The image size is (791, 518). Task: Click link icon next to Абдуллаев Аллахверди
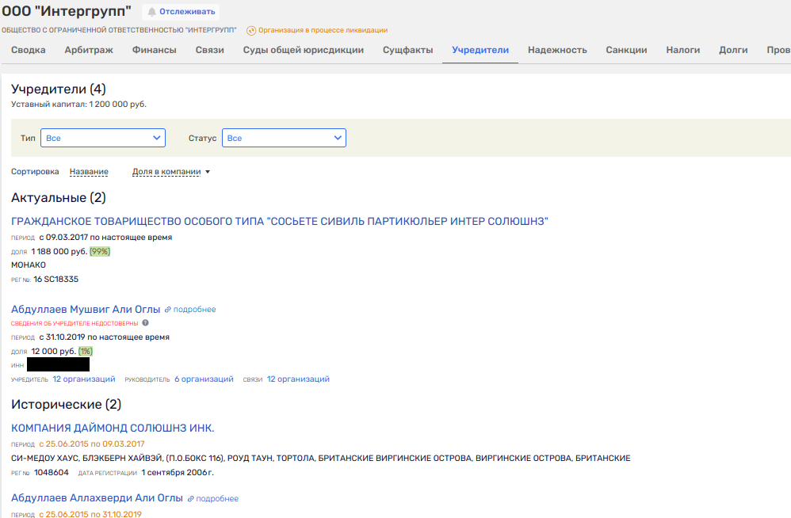point(190,499)
